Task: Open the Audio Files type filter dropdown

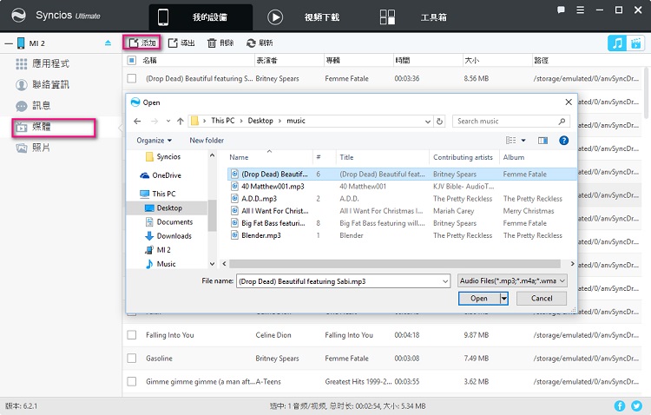Action: pos(512,280)
